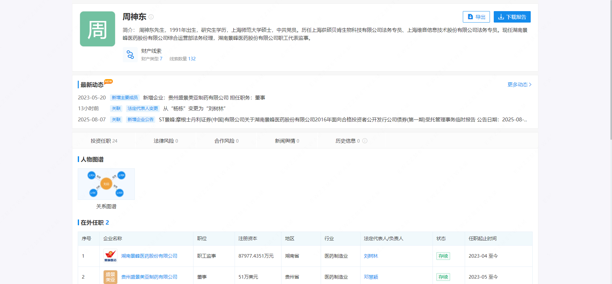Open 贵州盛景美亚制药有限公司 link
The width and height of the screenshot is (612, 284).
coord(149,277)
